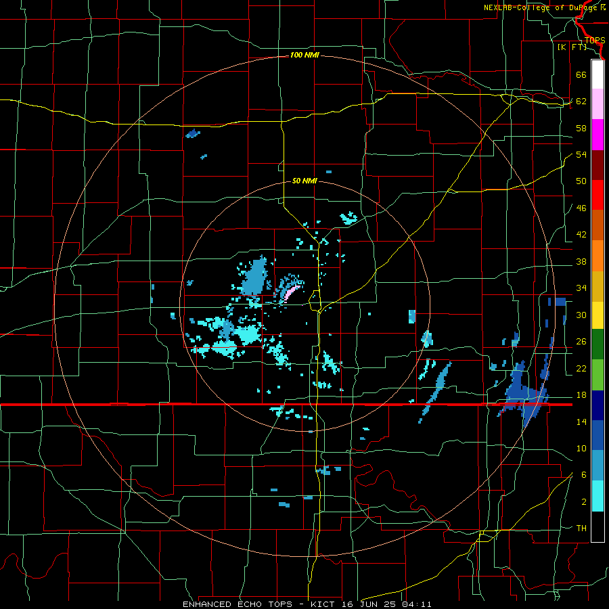Click the legend value '66'
Screen dimensions: 609x609
581,74
